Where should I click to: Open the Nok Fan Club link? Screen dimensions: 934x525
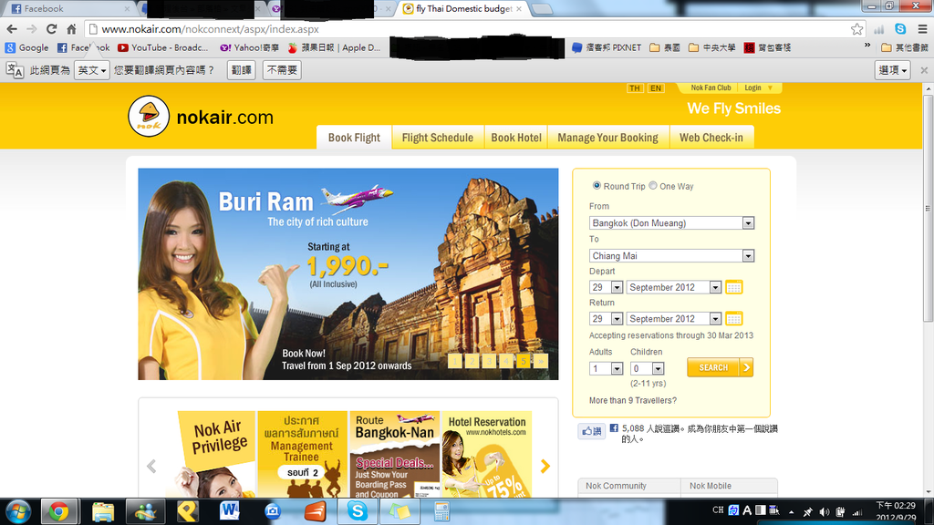point(711,87)
